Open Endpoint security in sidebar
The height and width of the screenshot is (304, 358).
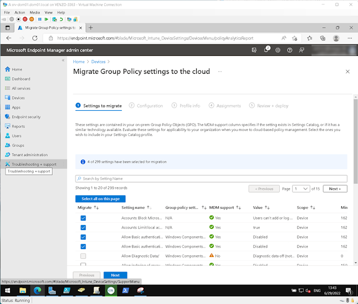23,117
